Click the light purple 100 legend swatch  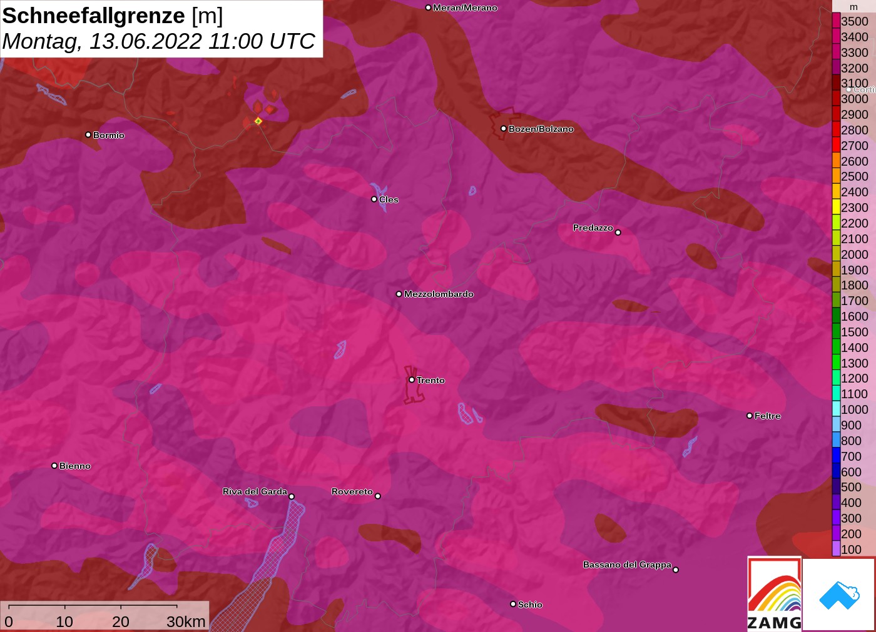(836, 549)
